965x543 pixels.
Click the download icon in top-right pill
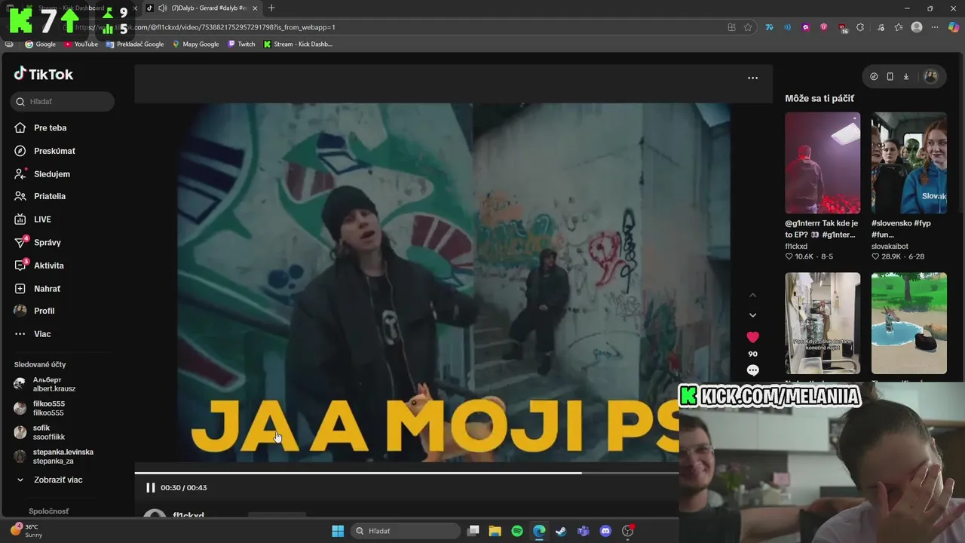pyautogui.click(x=905, y=76)
